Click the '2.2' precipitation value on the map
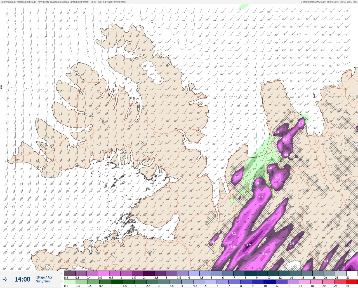Screen dimensions: 358x288 point(249,245)
